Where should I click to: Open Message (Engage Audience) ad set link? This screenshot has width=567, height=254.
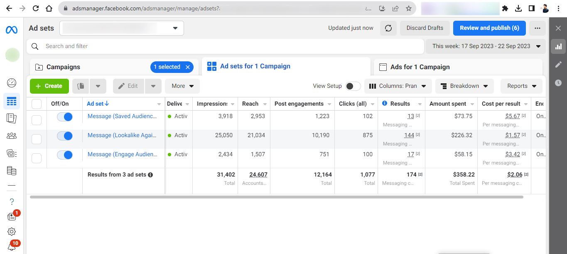123,155
